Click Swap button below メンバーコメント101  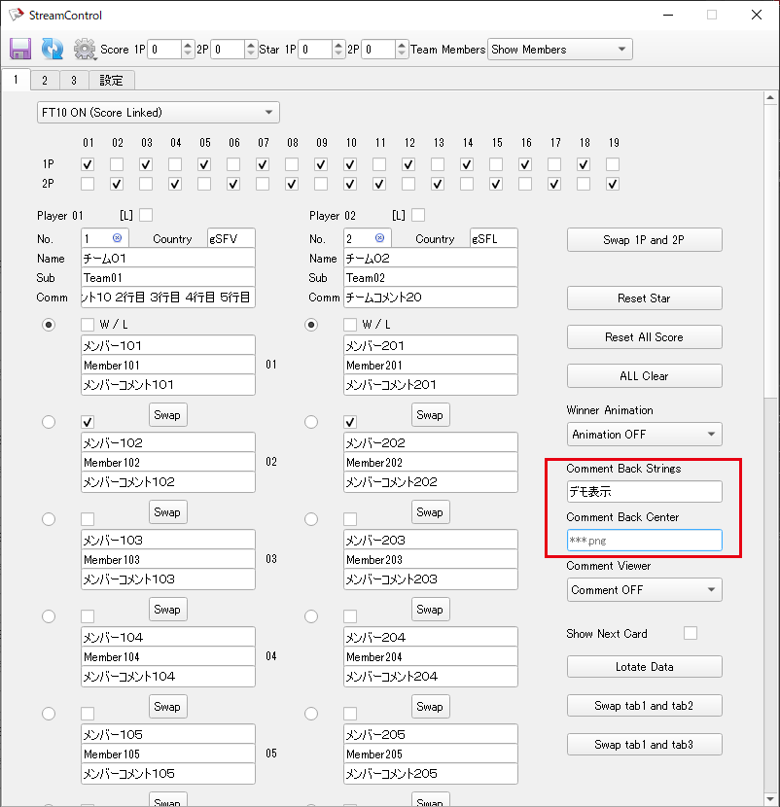point(168,415)
